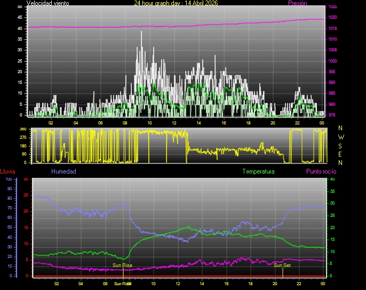Image resolution: width=366 pixels, height=290 pixels.
Task: Click the "E" compass direction letter
Action: [341, 154]
